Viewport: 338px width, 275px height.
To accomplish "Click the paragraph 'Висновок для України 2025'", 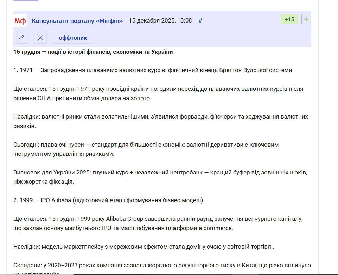I will (160, 177).
